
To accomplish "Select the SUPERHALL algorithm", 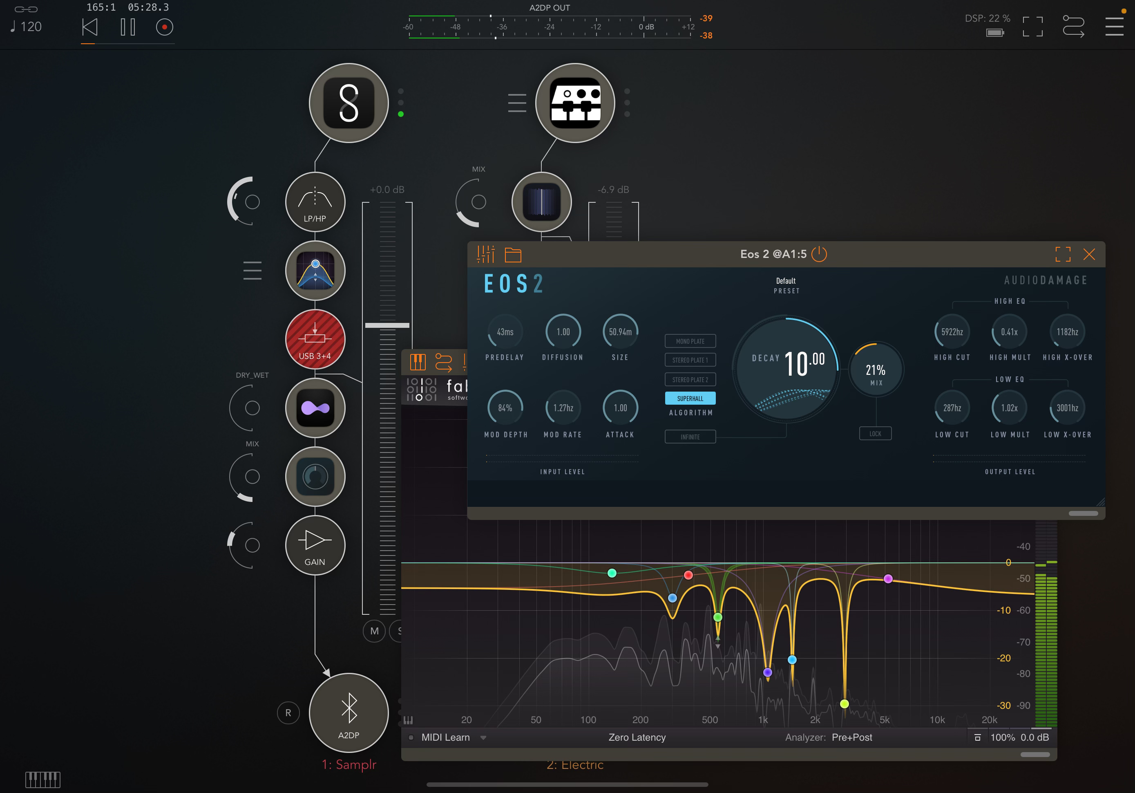I will [690, 398].
